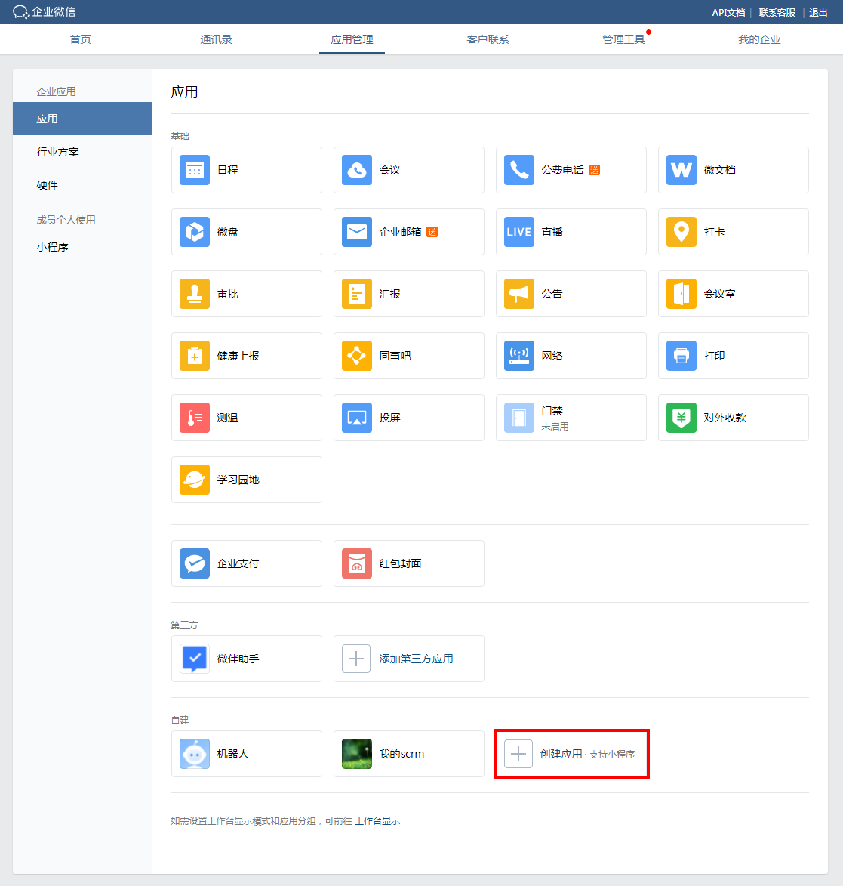
Task: Open the 对外收款 yen shield icon
Action: 681,418
